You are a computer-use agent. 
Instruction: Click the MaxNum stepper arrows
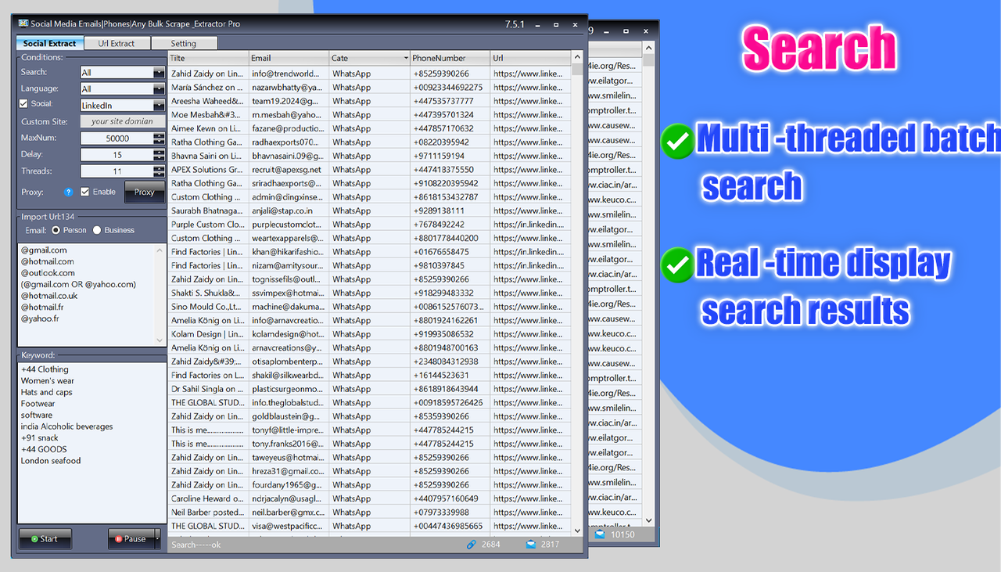[x=159, y=139]
